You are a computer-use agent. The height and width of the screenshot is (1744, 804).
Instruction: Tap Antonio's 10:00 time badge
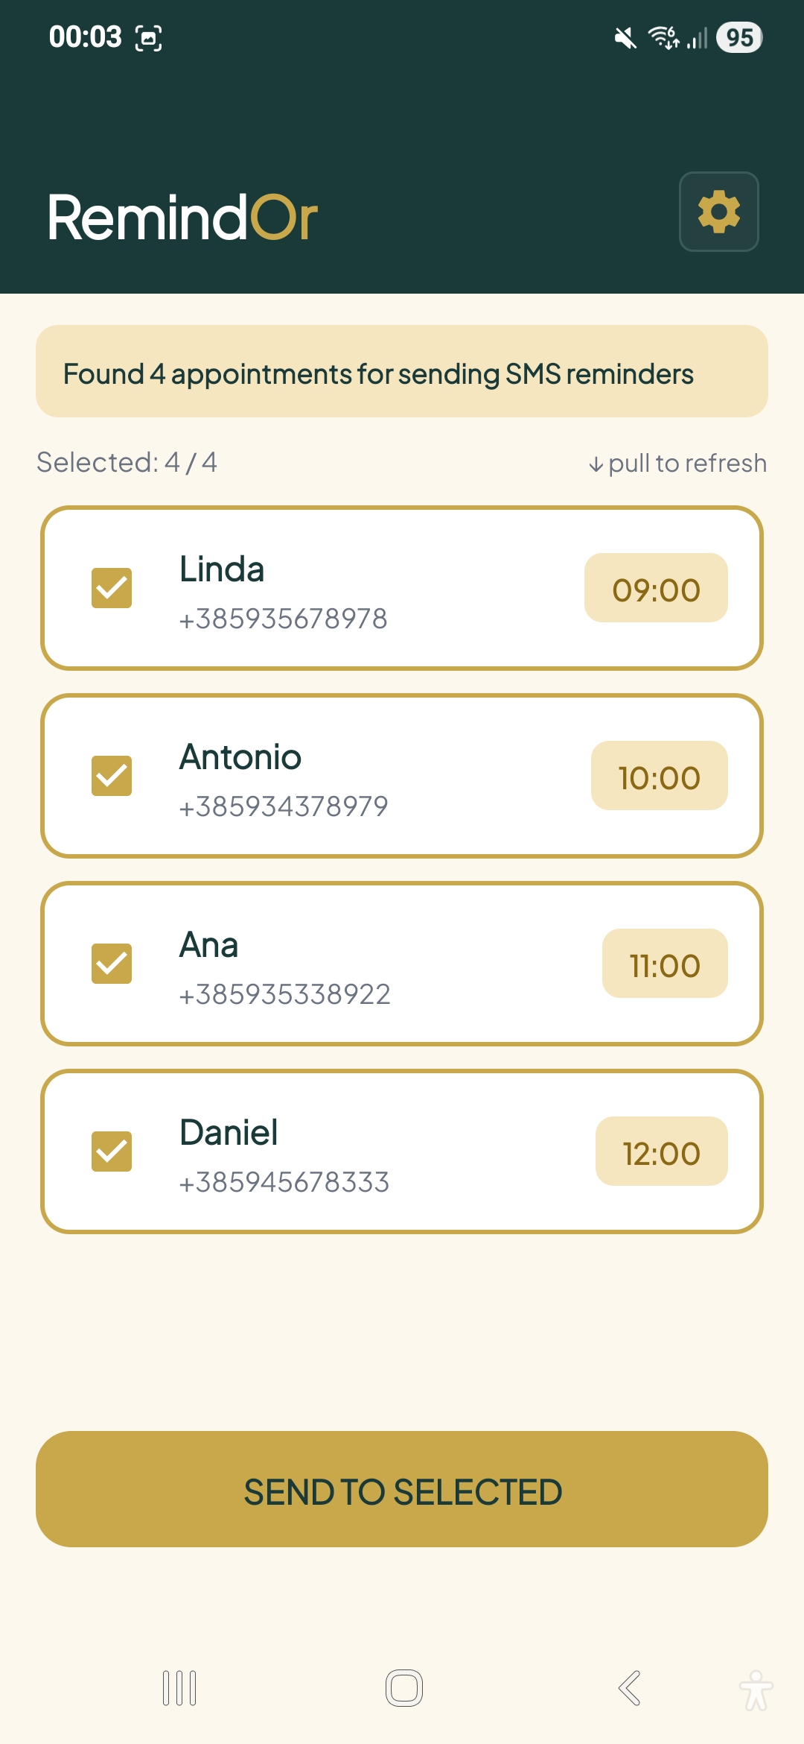tap(659, 776)
